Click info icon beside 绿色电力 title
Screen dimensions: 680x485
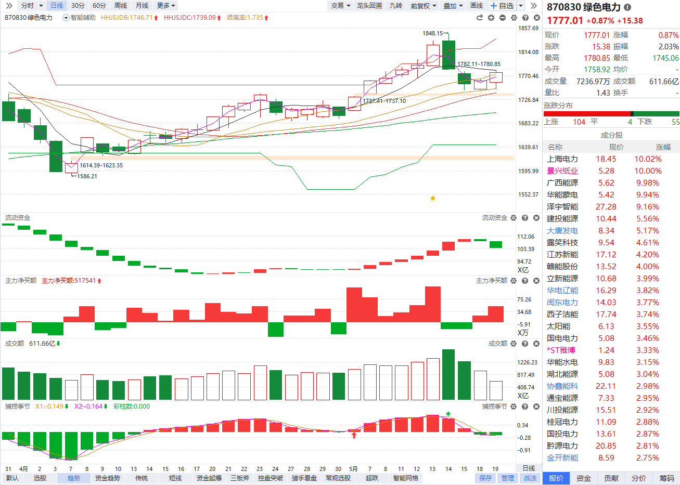point(627,7)
